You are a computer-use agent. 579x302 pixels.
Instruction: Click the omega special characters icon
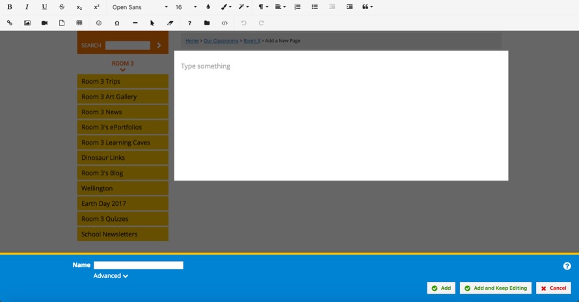click(x=117, y=23)
